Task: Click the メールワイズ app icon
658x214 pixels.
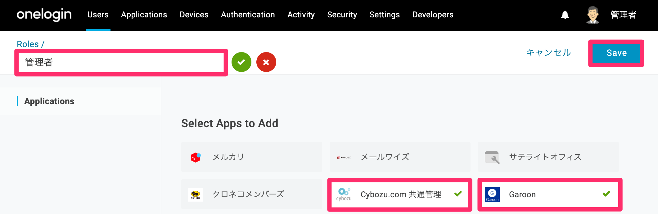Action: [x=344, y=158]
